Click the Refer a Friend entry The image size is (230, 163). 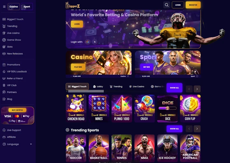click(x=12, y=78)
